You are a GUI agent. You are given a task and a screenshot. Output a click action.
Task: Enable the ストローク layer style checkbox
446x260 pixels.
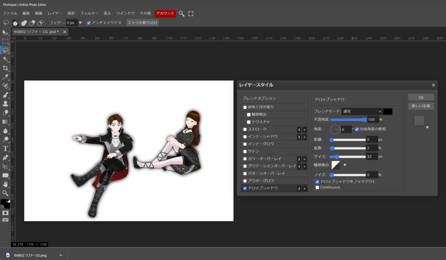tap(245, 130)
